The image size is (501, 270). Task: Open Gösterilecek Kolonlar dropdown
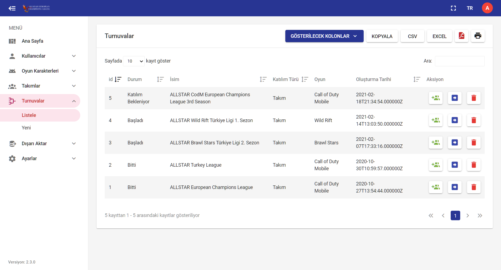(x=324, y=36)
